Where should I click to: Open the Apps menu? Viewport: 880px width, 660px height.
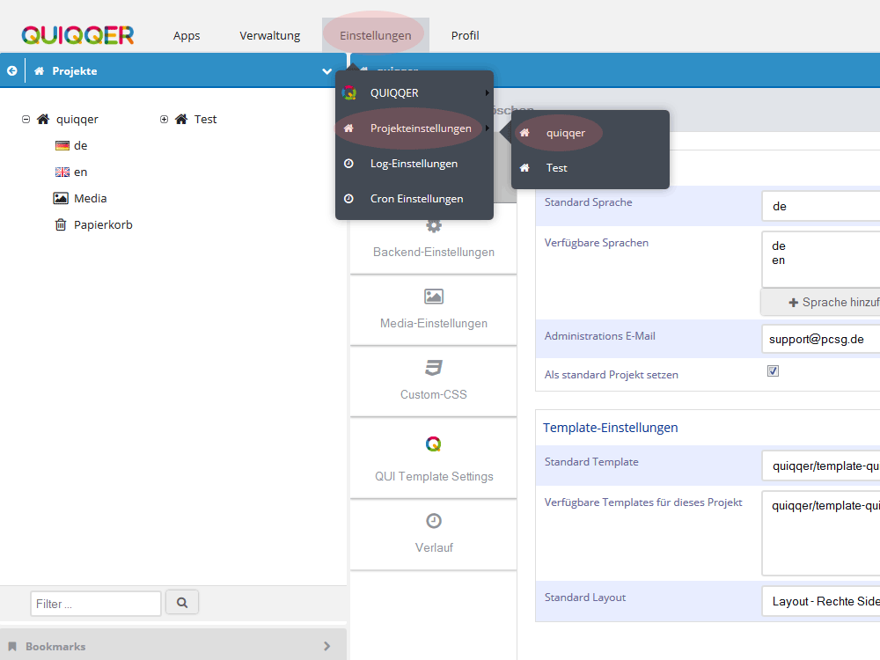tap(187, 35)
